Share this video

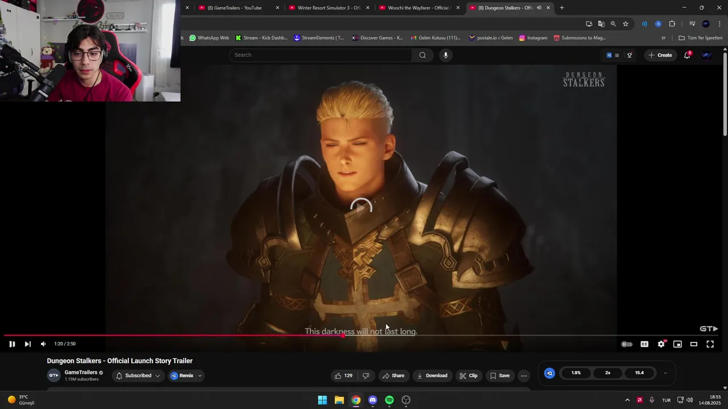click(x=394, y=375)
